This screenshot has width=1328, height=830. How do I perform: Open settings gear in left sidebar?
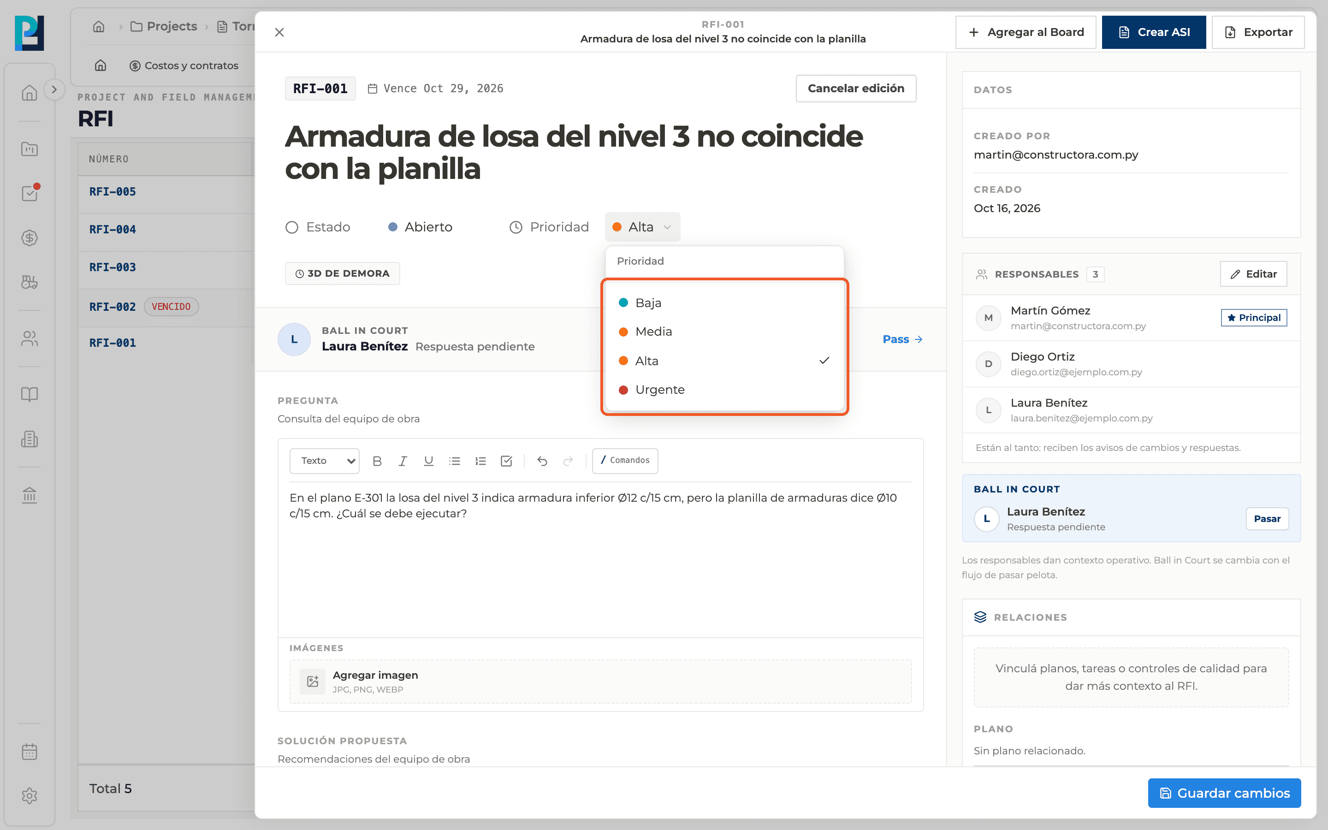point(30,795)
